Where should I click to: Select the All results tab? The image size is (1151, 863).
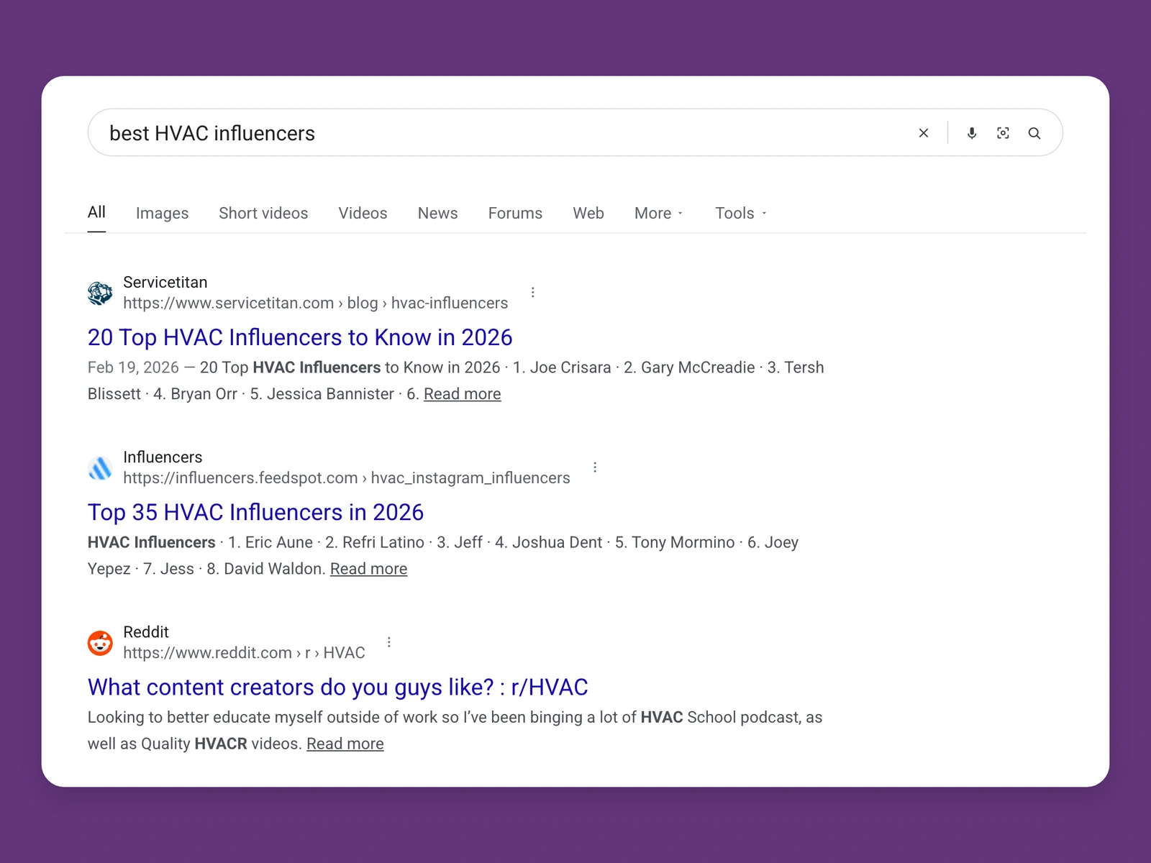(96, 212)
